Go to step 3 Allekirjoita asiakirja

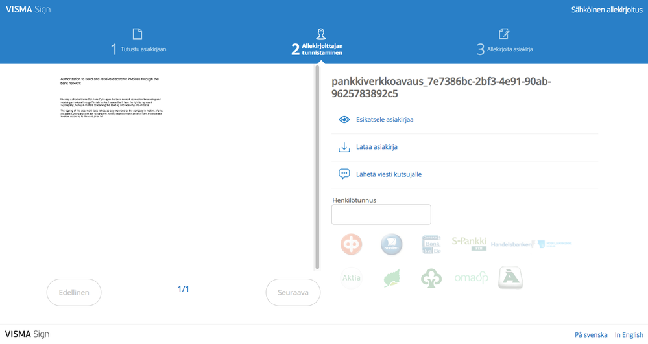(x=505, y=49)
